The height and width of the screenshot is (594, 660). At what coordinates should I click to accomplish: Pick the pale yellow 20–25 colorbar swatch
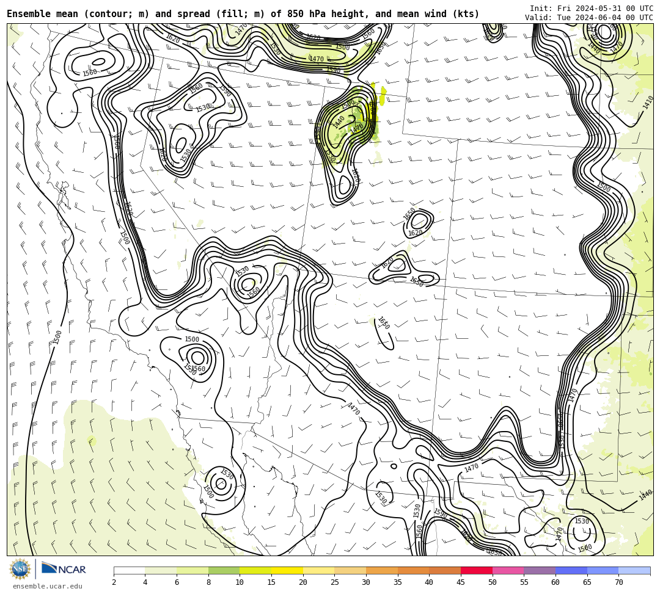pos(318,570)
